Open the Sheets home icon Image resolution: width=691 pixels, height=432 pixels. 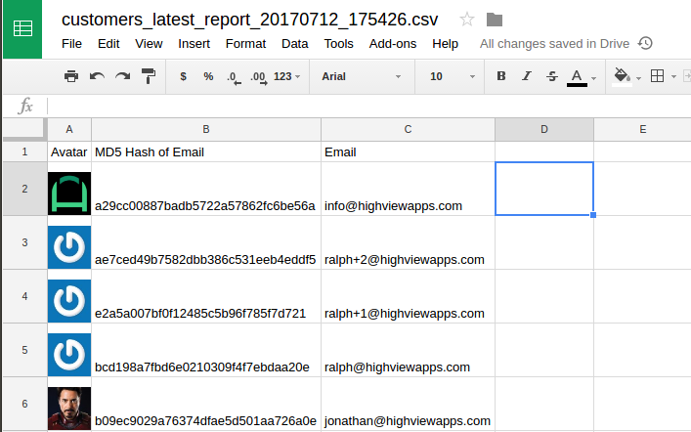coord(22,28)
